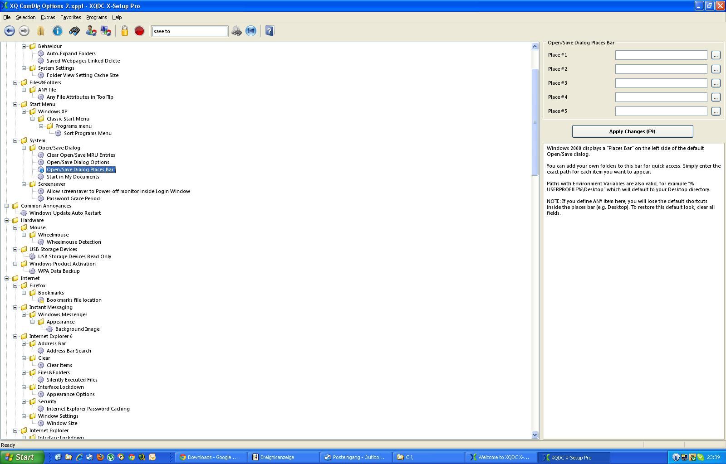Click Apply Changes (F9) button

point(632,131)
